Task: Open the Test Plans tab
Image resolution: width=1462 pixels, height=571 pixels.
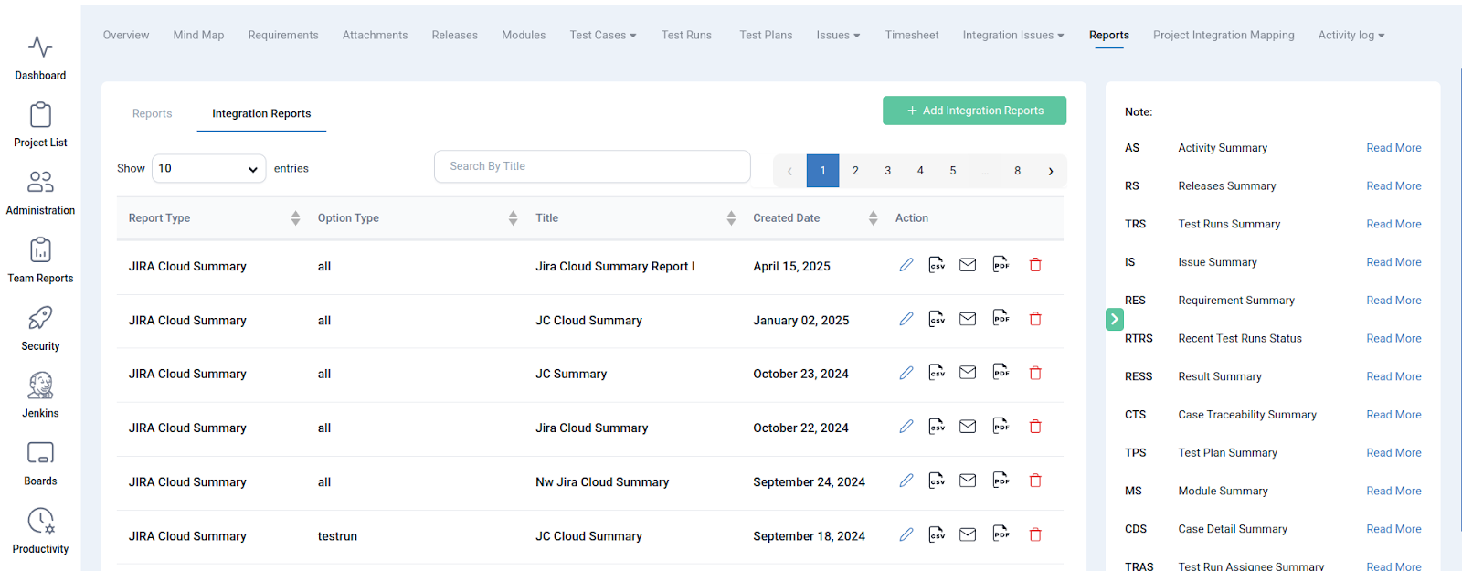Action: [x=766, y=36]
